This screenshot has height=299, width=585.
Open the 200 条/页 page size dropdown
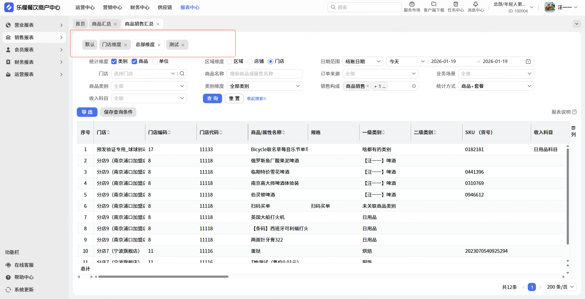[560, 287]
